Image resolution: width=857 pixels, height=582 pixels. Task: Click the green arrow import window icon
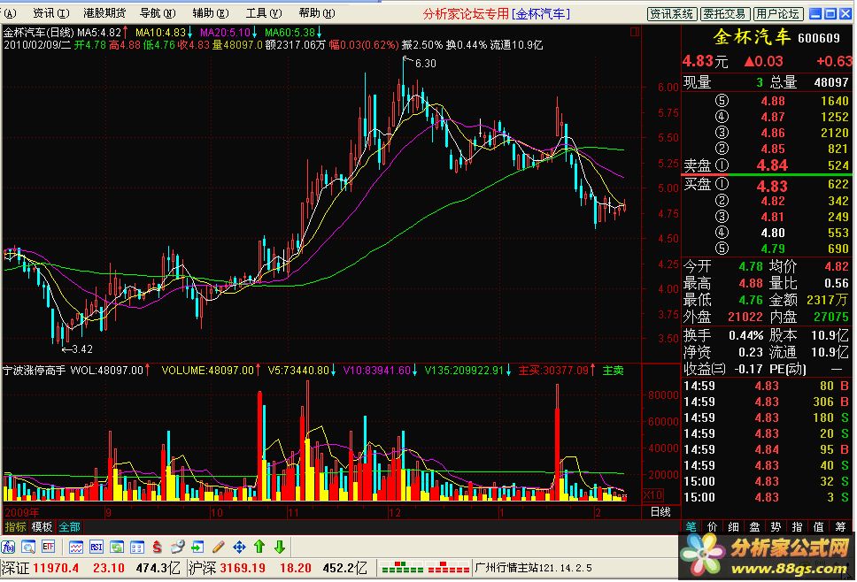point(197,547)
